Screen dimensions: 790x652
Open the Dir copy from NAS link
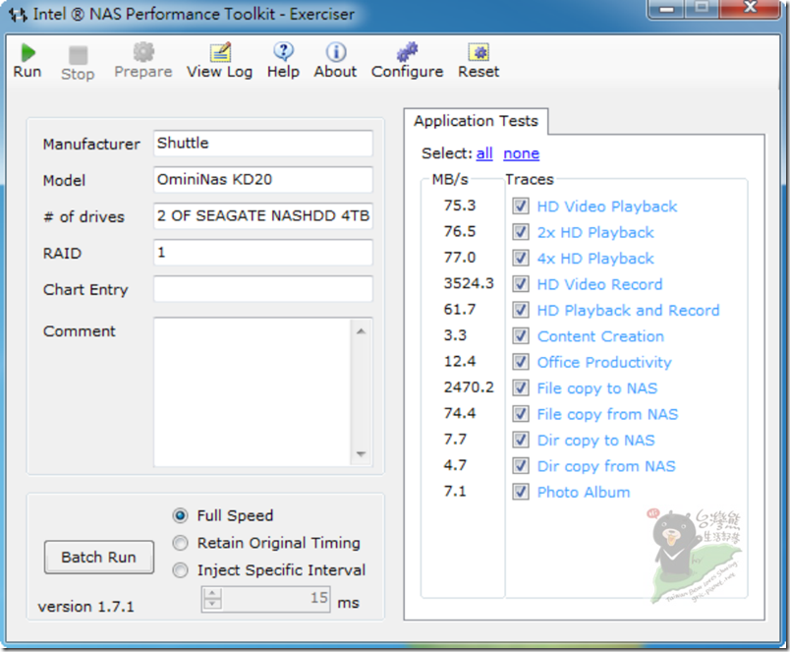point(606,466)
